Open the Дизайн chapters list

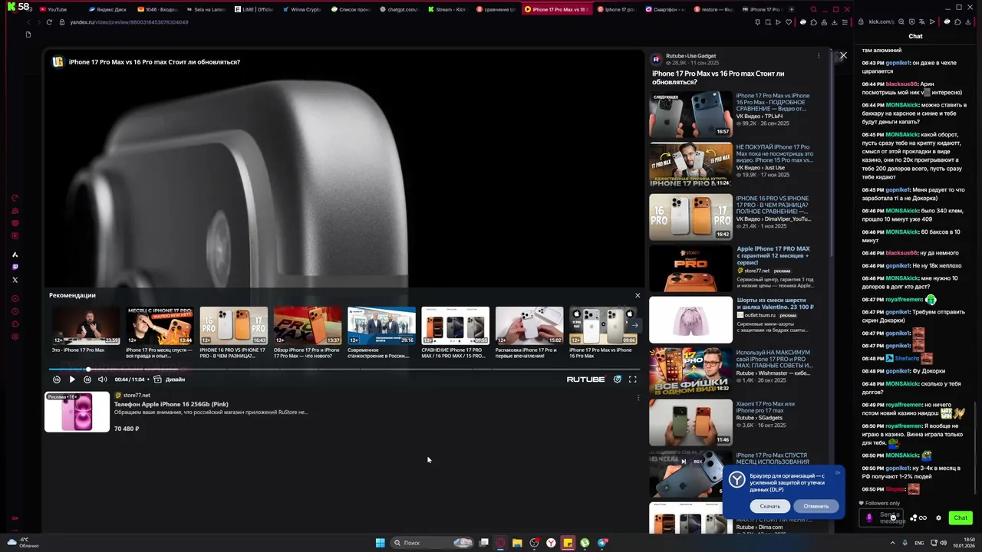coord(170,379)
